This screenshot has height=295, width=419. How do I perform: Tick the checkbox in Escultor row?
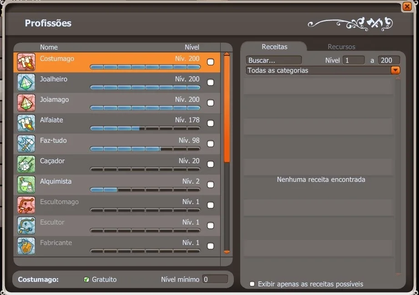211,225
